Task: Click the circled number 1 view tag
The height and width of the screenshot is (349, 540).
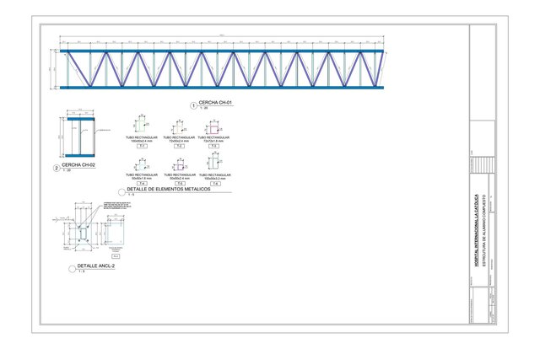Action: [x=193, y=105]
